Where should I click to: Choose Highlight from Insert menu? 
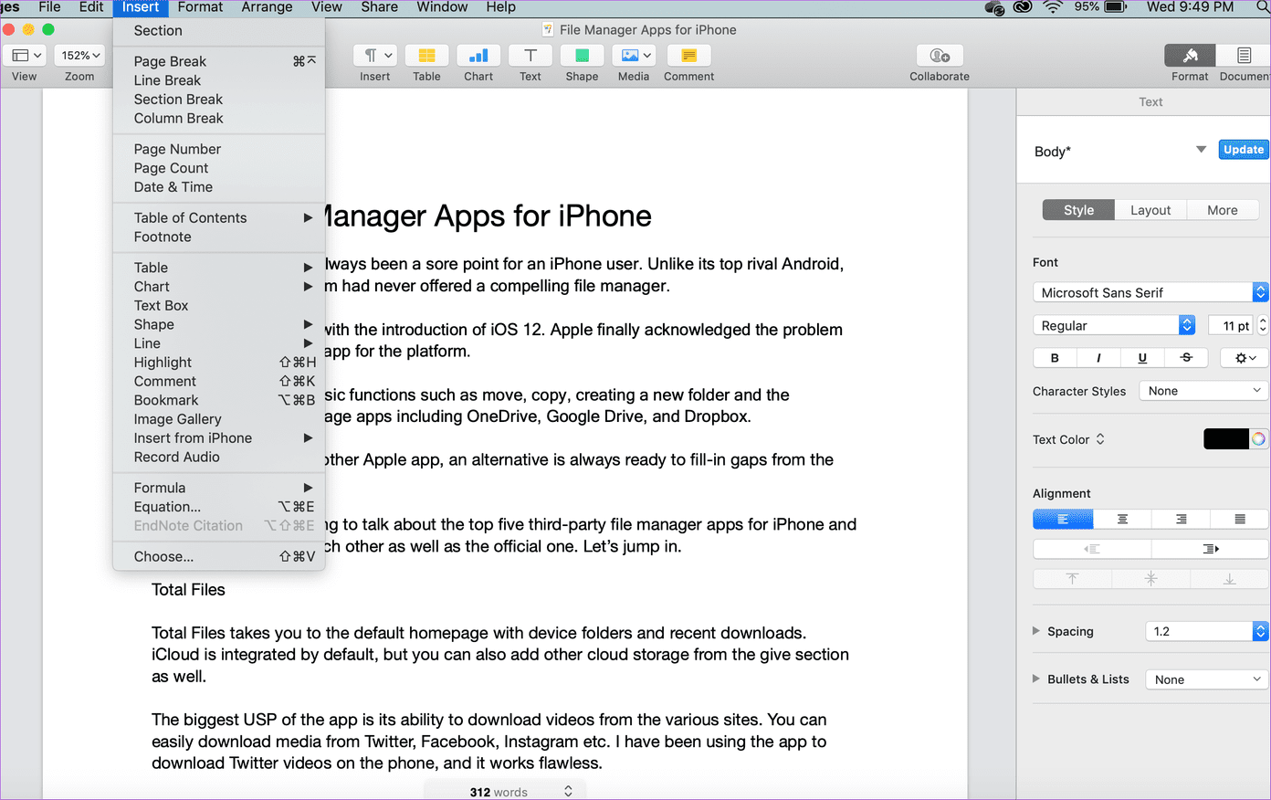click(219, 363)
